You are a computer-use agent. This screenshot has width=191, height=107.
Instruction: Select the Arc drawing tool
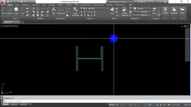[x=23, y=11]
